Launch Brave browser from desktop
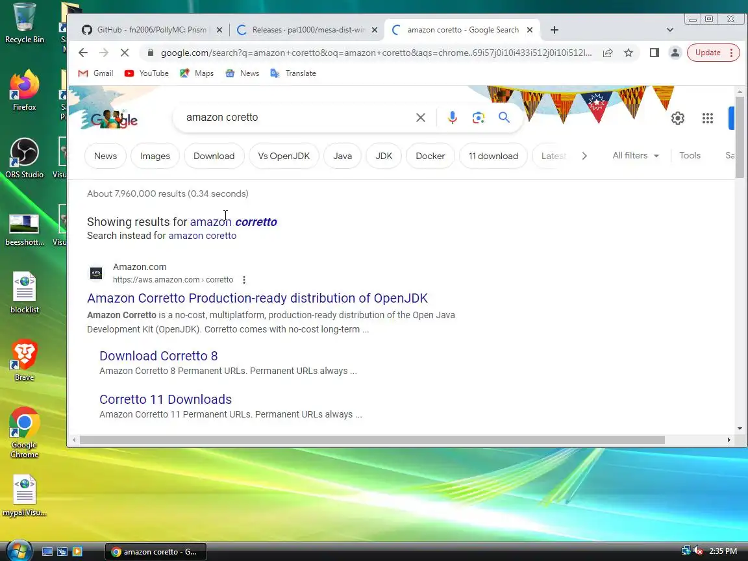 click(x=24, y=360)
